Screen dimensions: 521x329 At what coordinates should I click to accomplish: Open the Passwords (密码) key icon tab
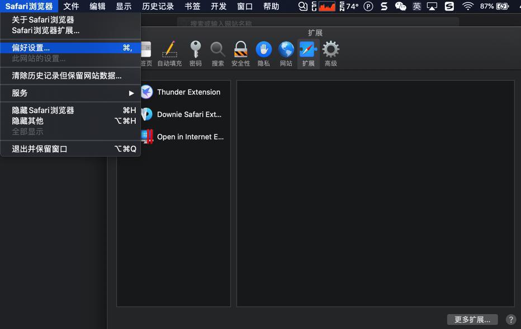pyautogui.click(x=196, y=54)
